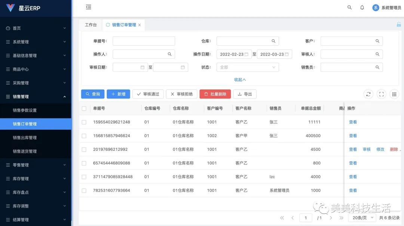Switch to the 工作台 tab
Image resolution: width=404 pixels, height=226 pixels.
coord(91,25)
